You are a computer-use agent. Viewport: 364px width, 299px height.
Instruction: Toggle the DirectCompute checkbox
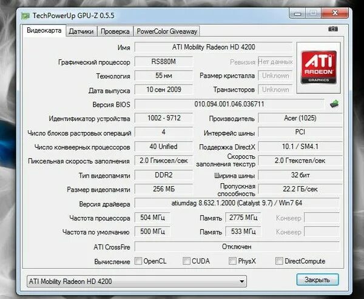pos(279,261)
